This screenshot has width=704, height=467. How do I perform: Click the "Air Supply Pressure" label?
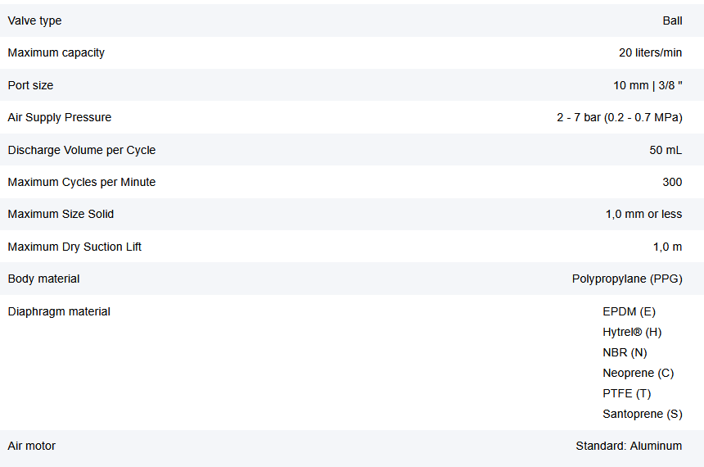click(60, 117)
